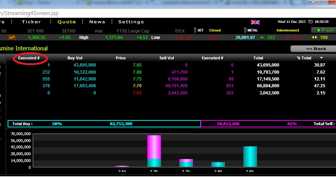
Task: Click buy volume 43,695,000 cell
Action: 85,65
